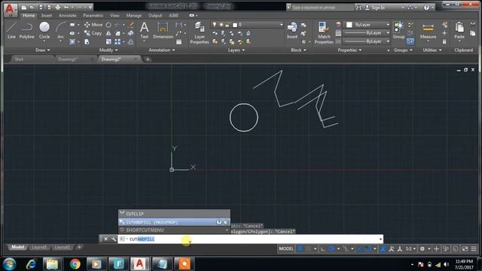Toggle isolate objects icon in status bar
482x271 pixels.
(456, 248)
